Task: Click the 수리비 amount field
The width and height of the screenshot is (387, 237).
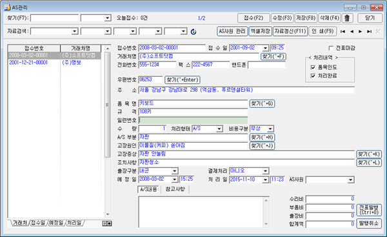Action: 330,199
